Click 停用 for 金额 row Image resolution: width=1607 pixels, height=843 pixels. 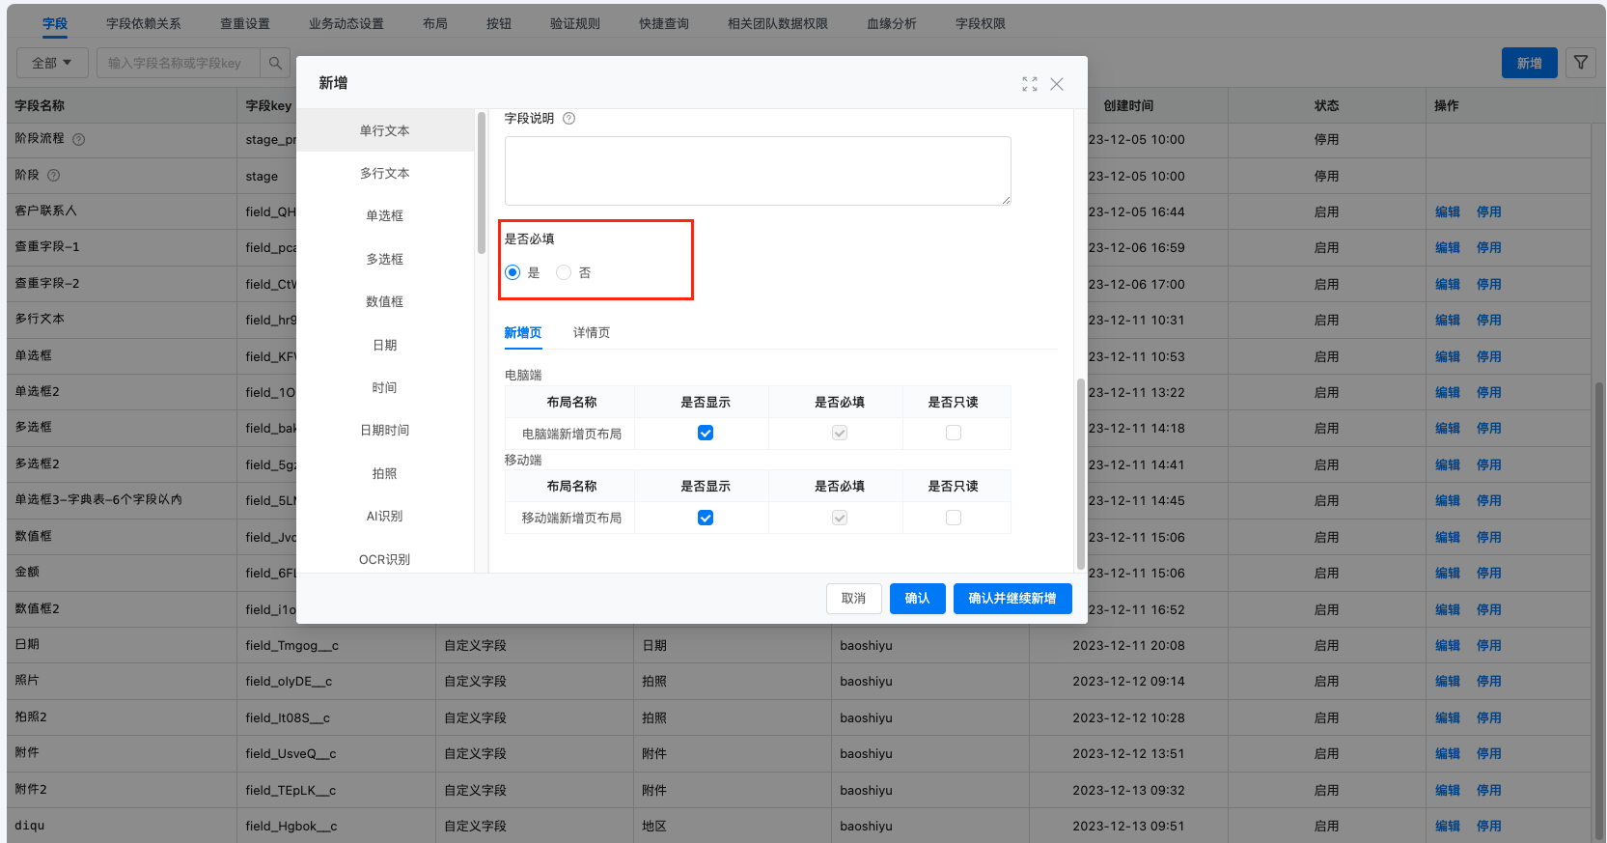click(1488, 573)
